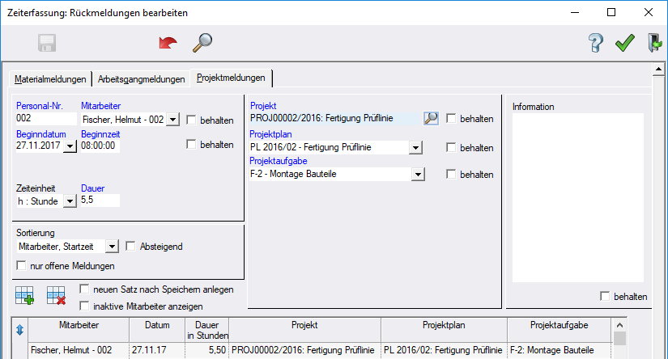Open the Mitarbeiter dropdown
The image size is (668, 359).
172,120
